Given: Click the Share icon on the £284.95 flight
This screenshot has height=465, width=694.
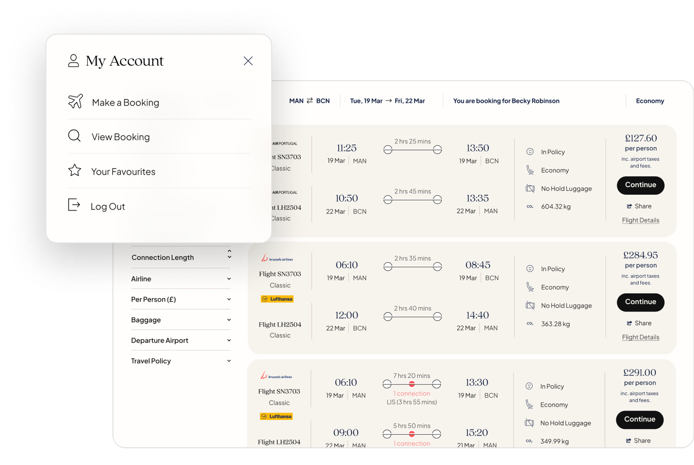Looking at the screenshot, I should click(630, 323).
